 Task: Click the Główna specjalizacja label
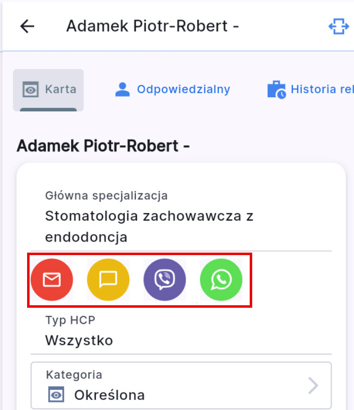click(106, 195)
